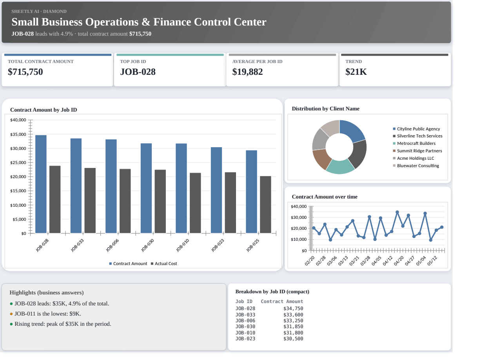Click the gray Actual Cost legend swatch
The height and width of the screenshot is (361, 481).
[152, 264]
